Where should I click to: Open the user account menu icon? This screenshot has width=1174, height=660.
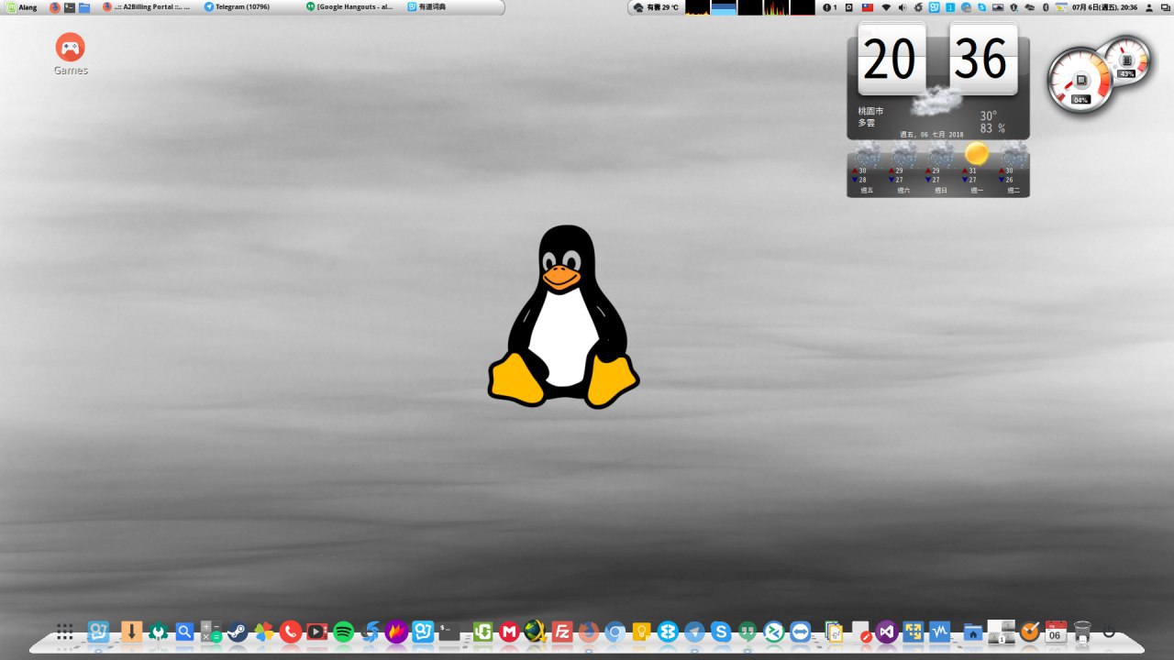1149,7
